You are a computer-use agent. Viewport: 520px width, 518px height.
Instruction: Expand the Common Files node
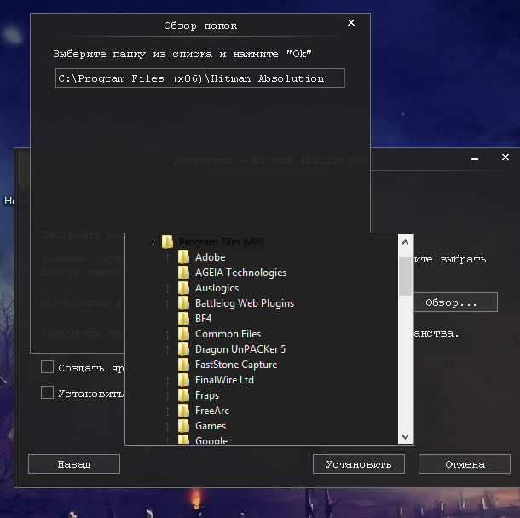[x=169, y=335]
